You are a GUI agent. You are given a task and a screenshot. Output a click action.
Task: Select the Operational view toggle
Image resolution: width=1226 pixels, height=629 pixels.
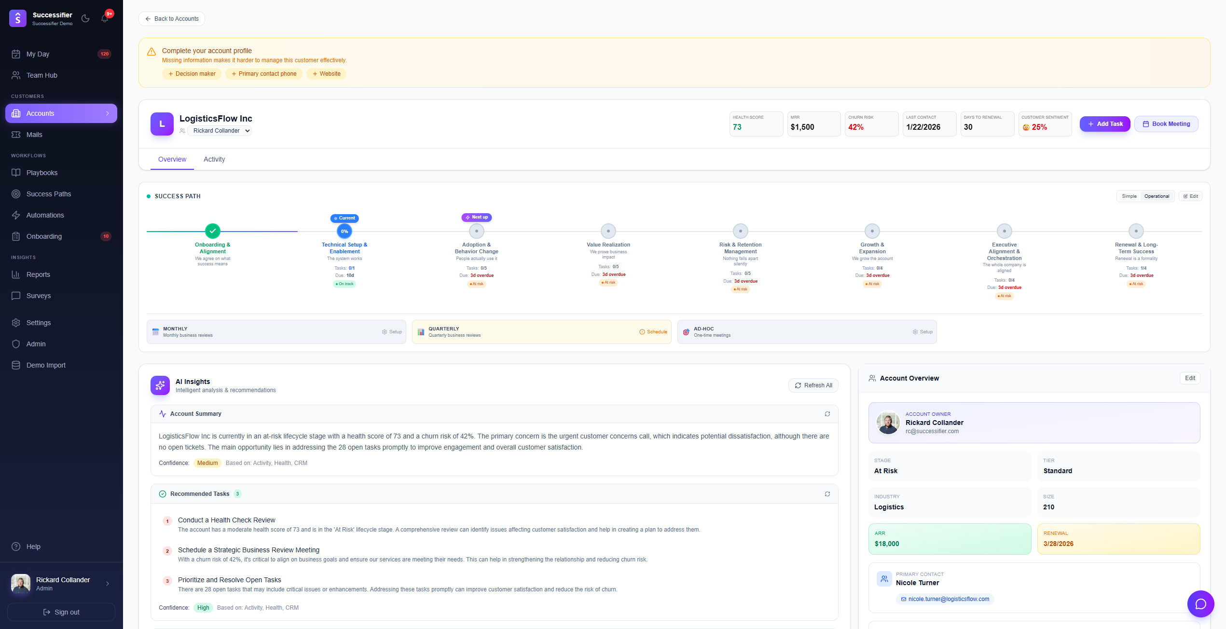pos(1157,196)
